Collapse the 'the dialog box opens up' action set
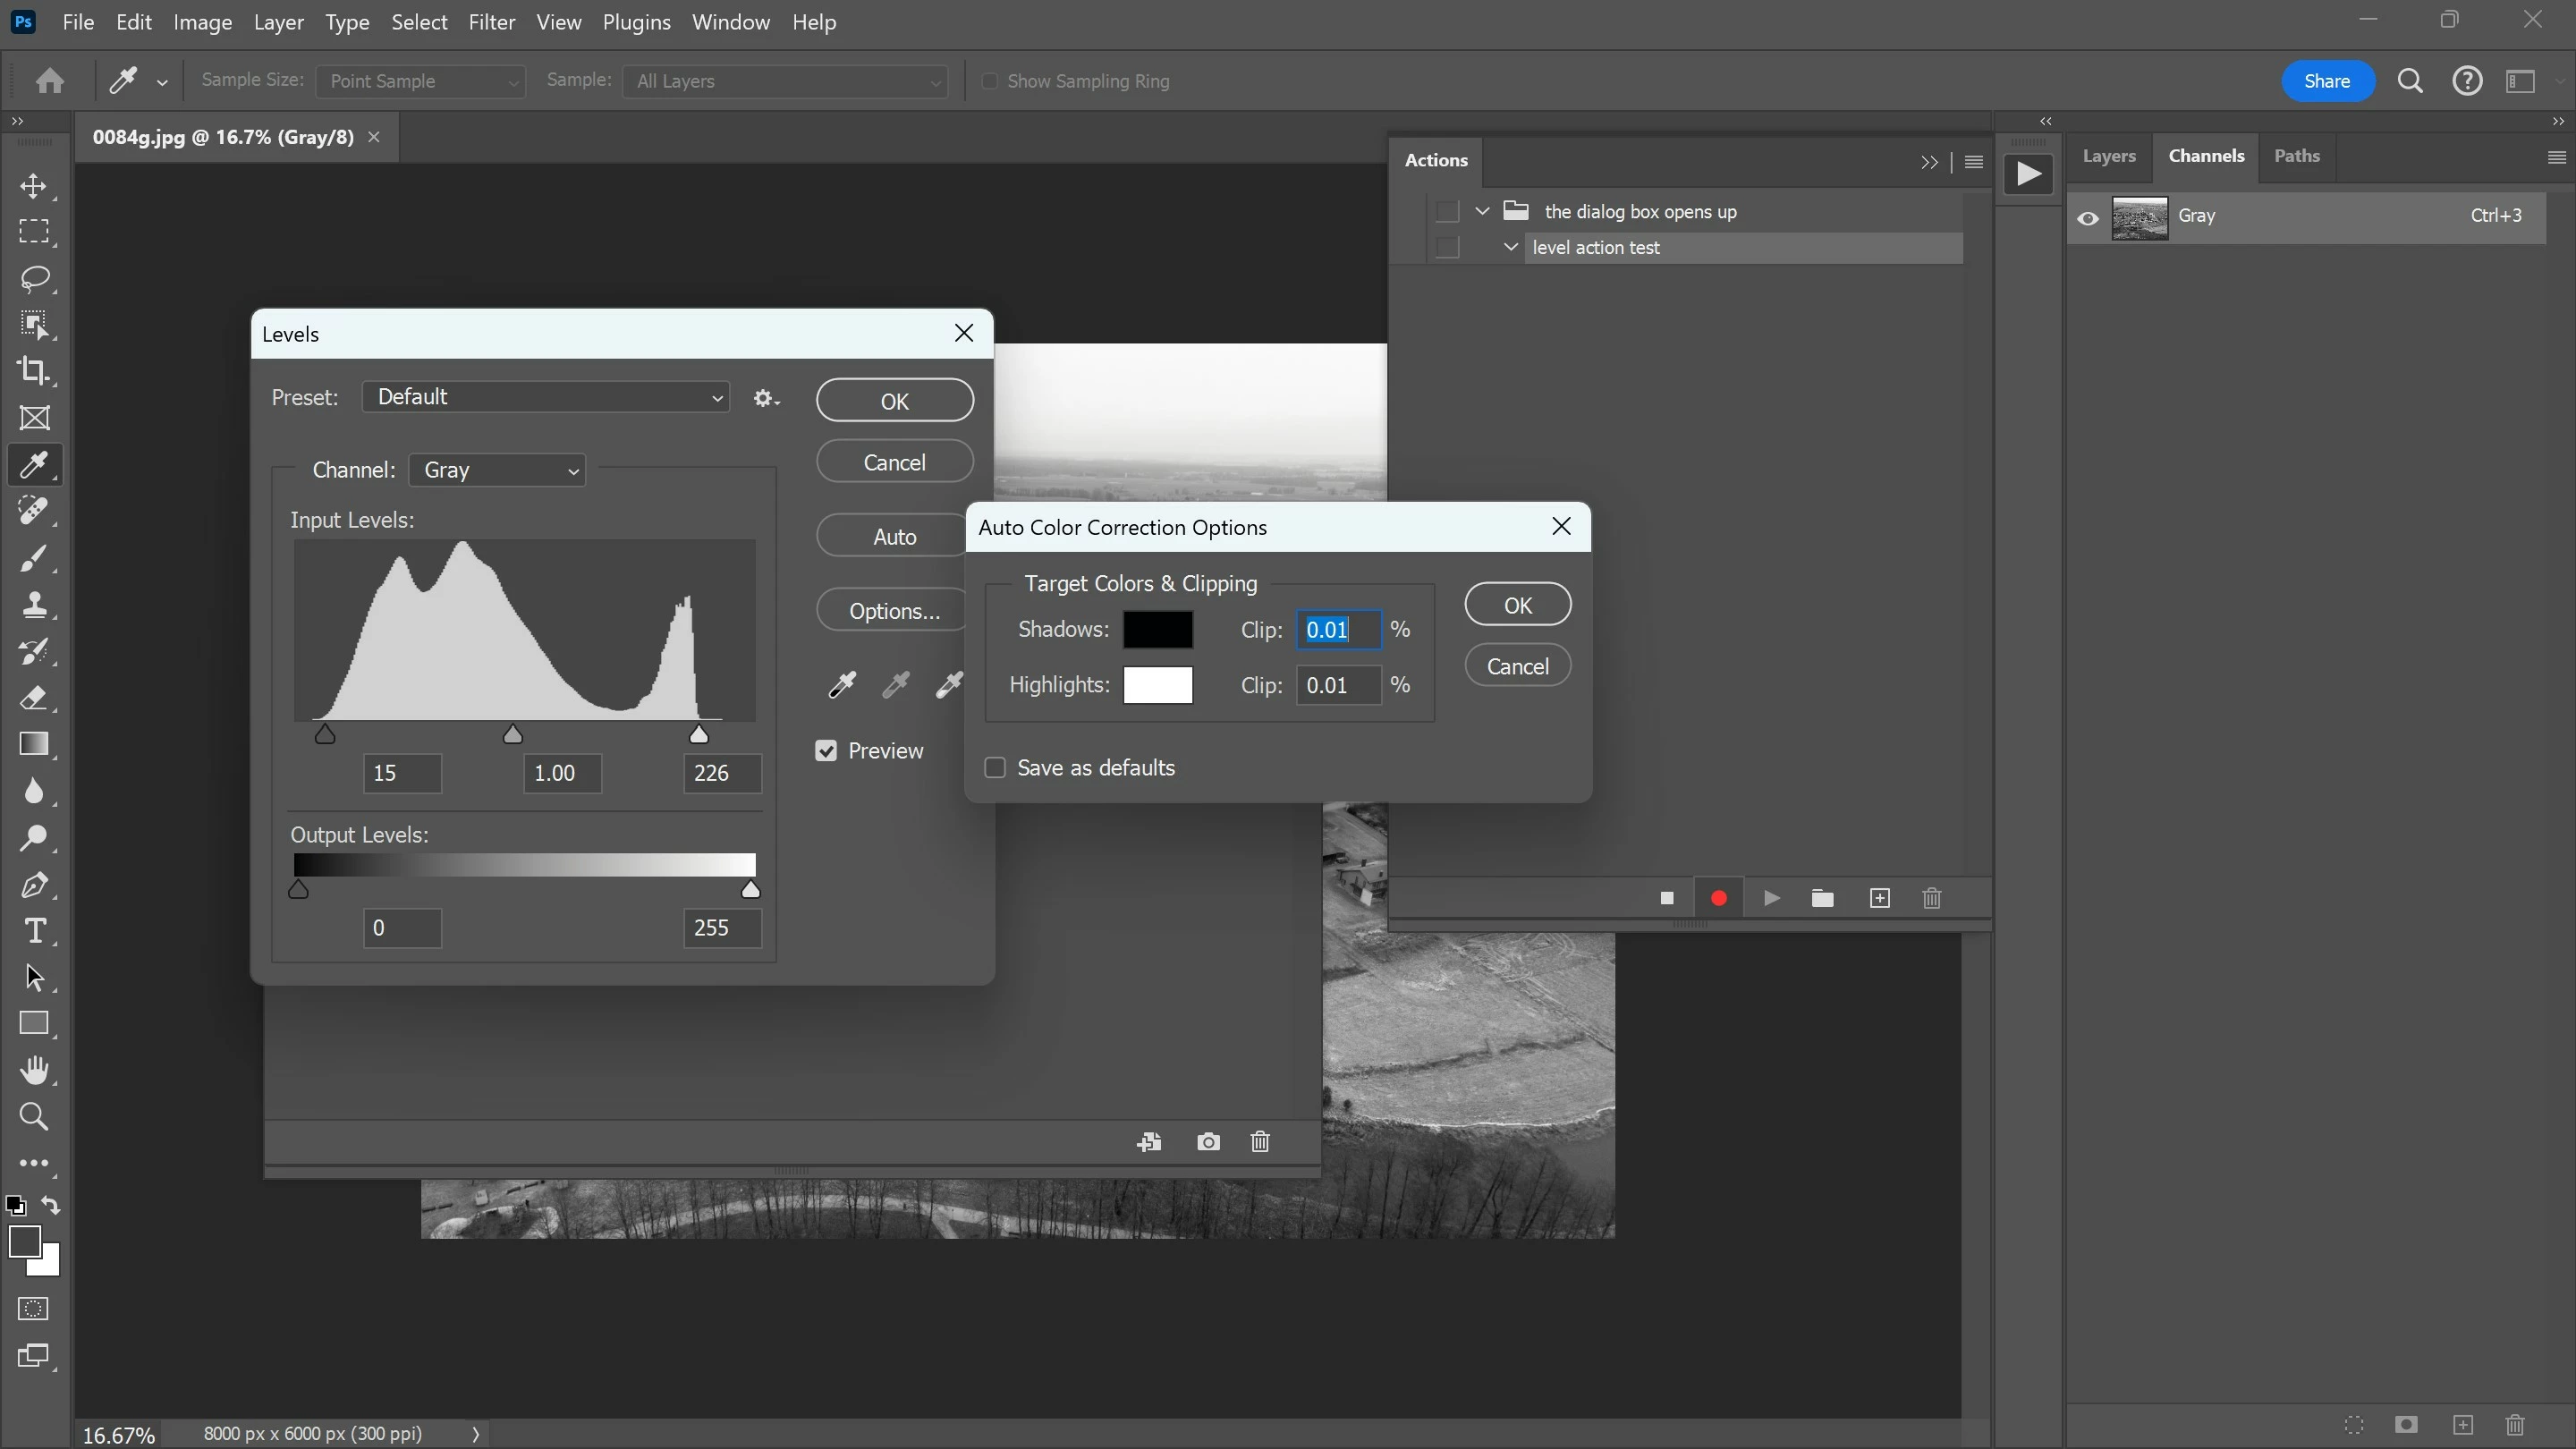 (x=1482, y=211)
